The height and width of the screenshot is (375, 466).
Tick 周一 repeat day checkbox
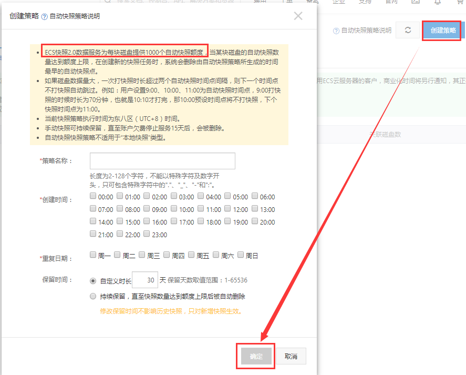[x=93, y=255]
